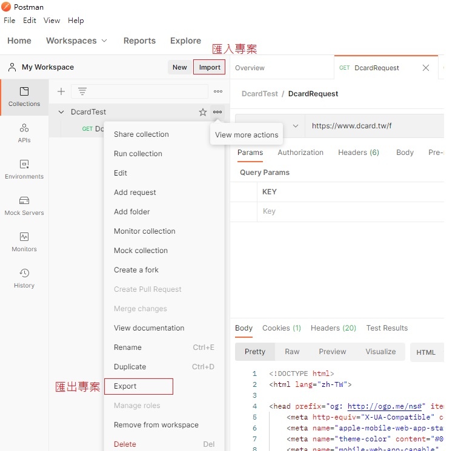This screenshot has width=461, height=451.
Task: Open the Environments sidebar panel
Action: click(x=24, y=170)
